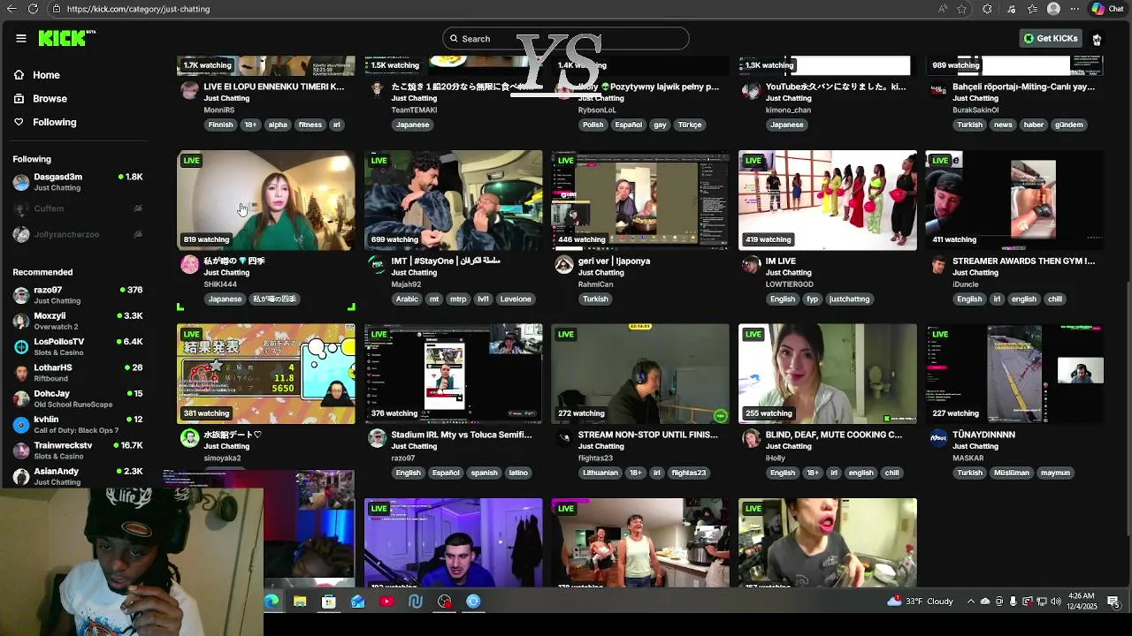Focus the Kick search field

pyautogui.click(x=566, y=39)
